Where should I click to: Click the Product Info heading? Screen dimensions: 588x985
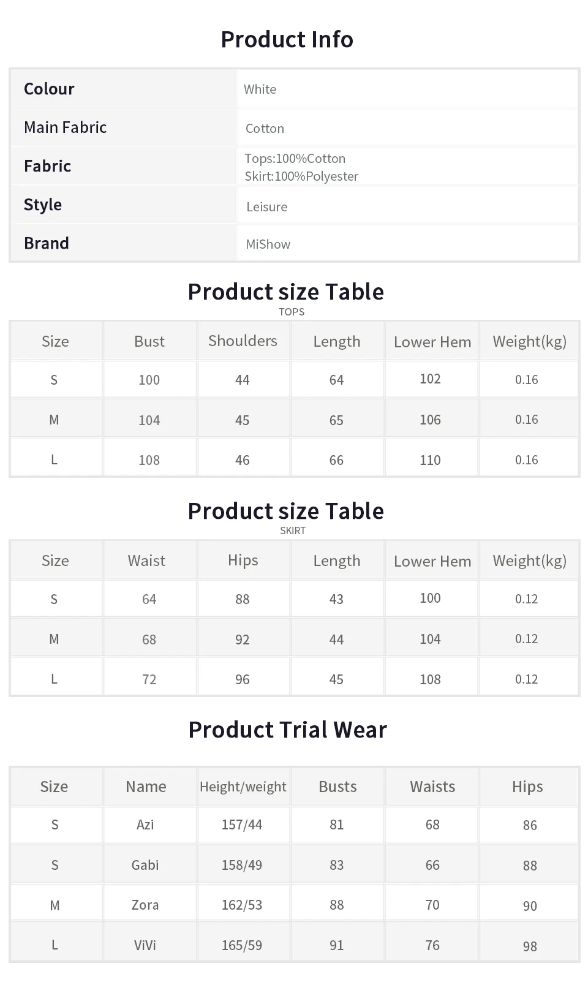click(x=287, y=40)
